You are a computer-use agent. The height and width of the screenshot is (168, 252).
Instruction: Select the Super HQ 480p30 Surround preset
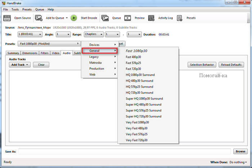148,104
